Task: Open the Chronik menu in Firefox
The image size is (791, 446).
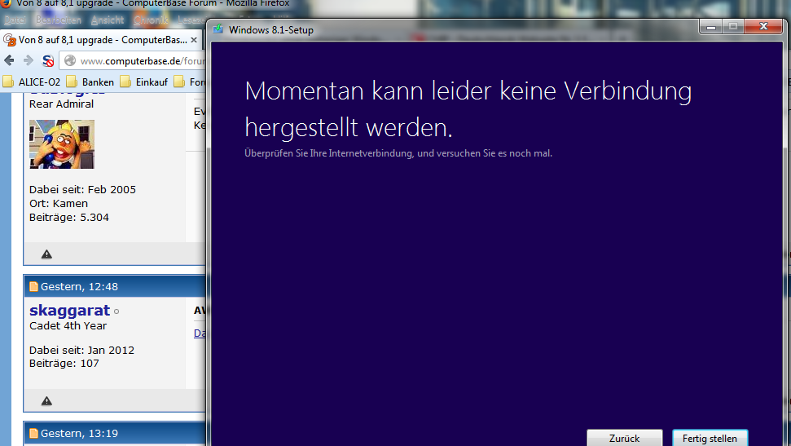Action: tap(151, 20)
